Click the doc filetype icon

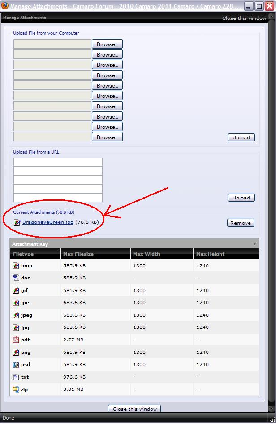tap(16, 278)
